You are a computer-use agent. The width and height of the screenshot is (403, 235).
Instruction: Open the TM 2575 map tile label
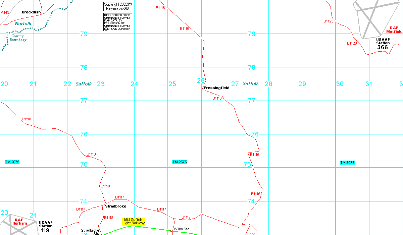point(180,162)
